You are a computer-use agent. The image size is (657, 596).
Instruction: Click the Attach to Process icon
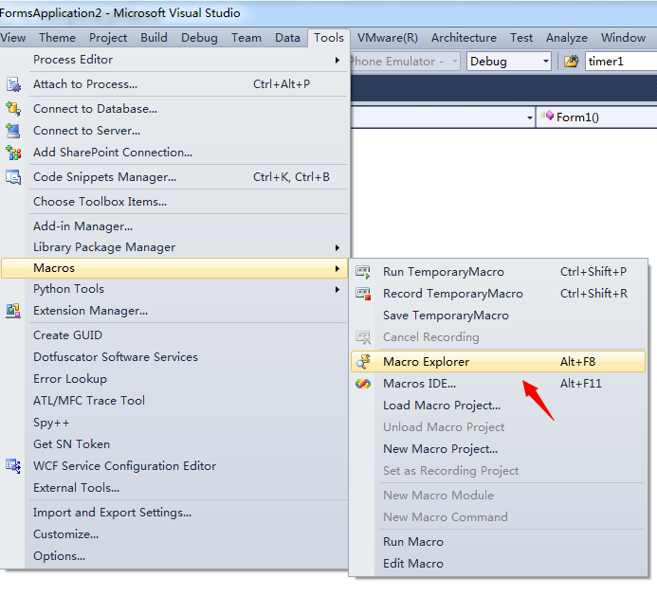13,84
